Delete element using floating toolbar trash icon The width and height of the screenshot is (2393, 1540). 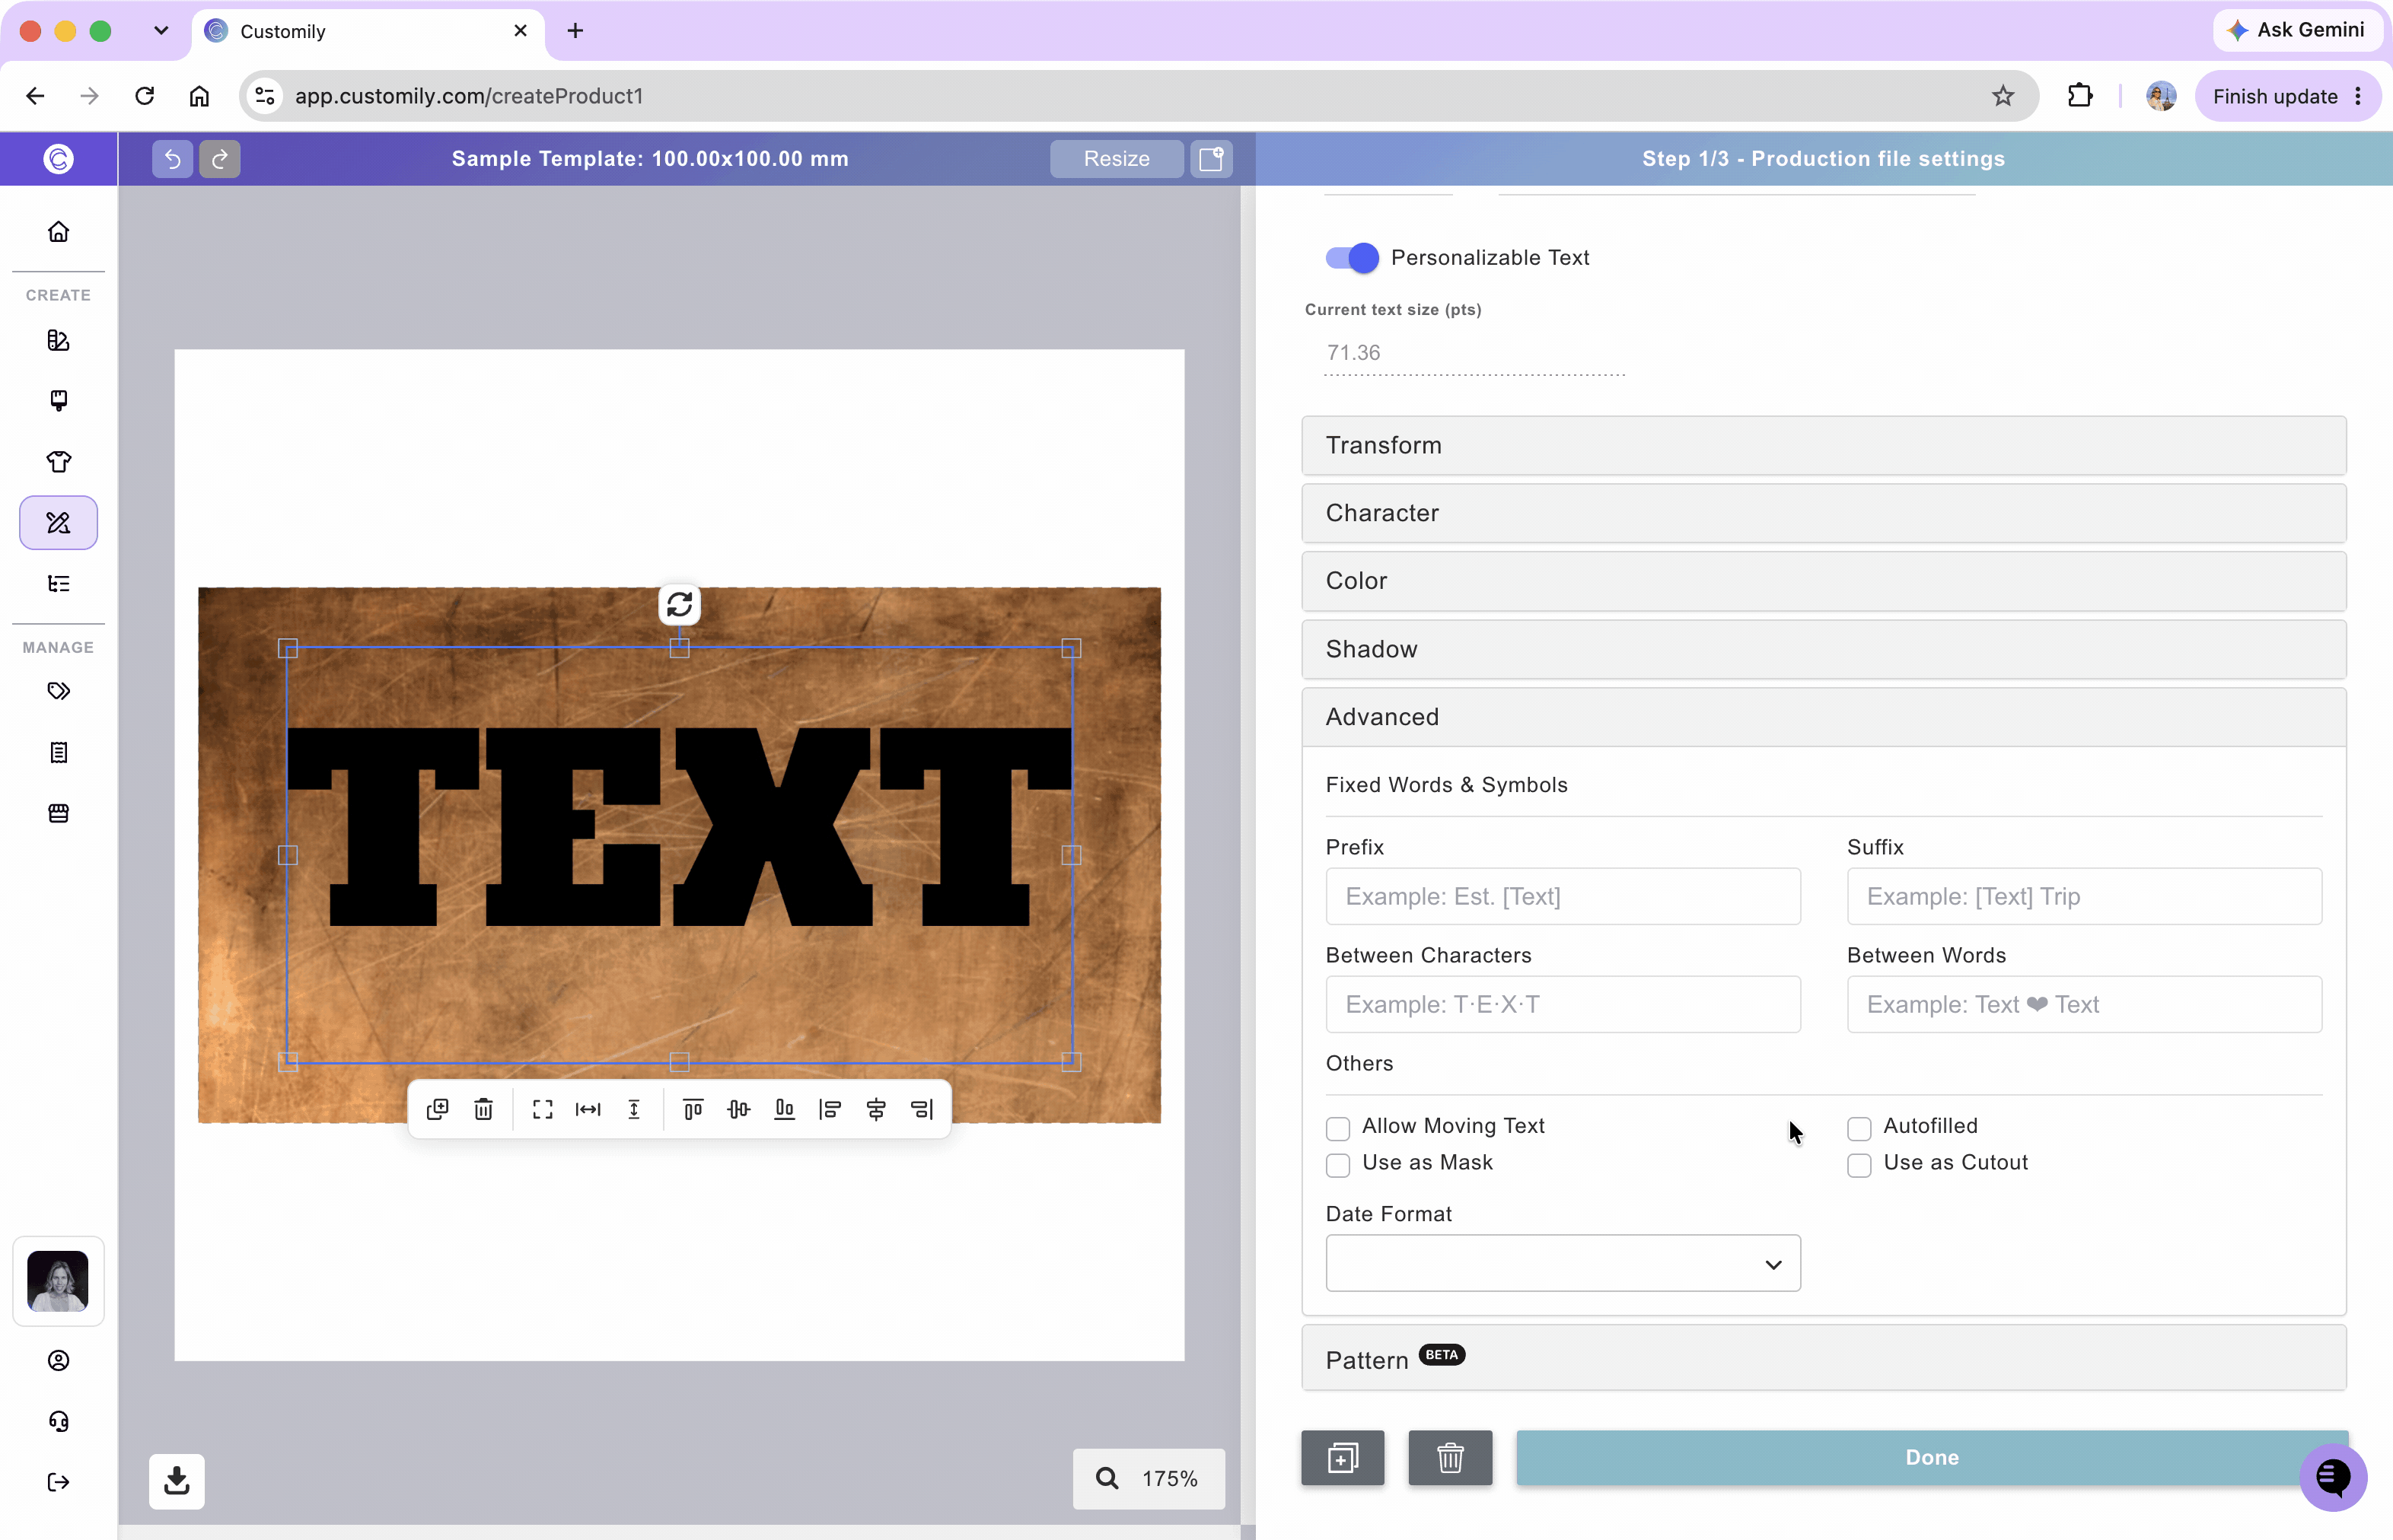[x=483, y=1109]
